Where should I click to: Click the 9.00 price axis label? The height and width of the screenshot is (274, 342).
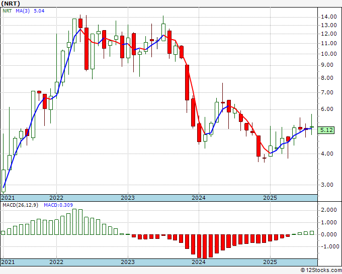[330, 65]
